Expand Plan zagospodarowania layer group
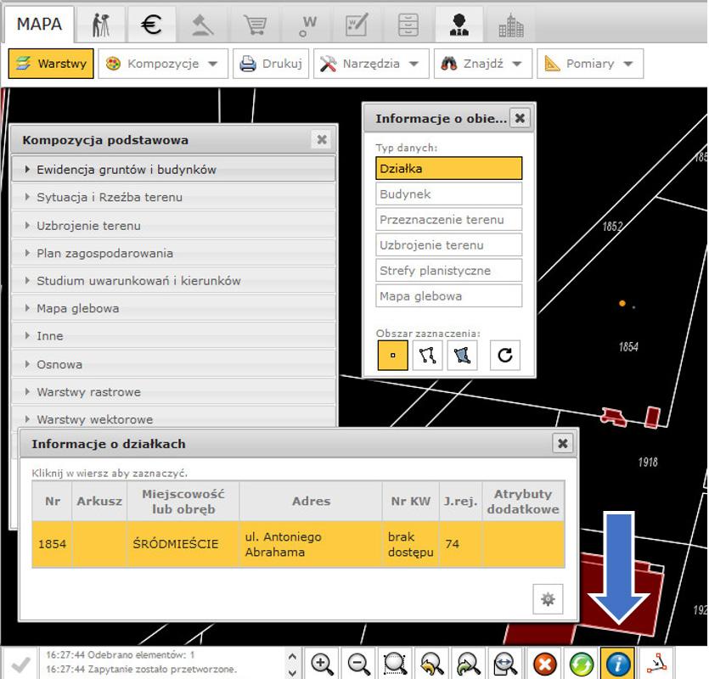The width and height of the screenshot is (709, 679). pos(173,253)
